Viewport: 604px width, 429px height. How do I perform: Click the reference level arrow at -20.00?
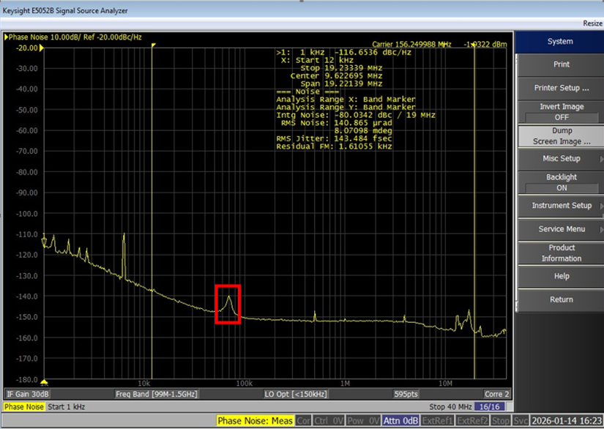click(42, 48)
